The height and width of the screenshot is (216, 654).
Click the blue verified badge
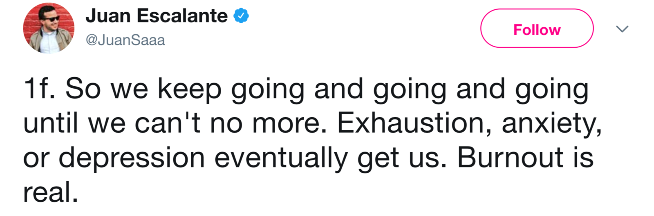241,16
